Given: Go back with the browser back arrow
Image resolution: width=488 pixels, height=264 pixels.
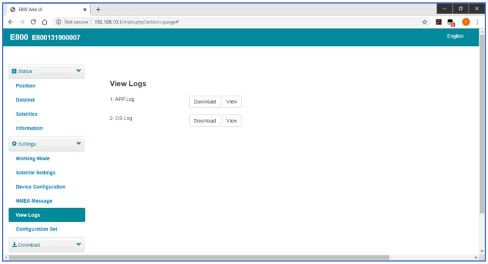Looking at the screenshot, I should click(x=11, y=22).
